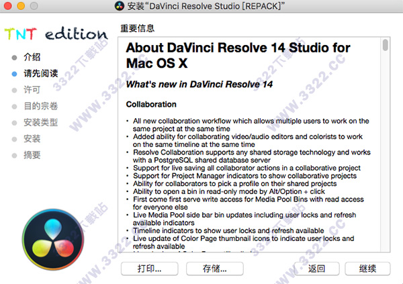Click 'Added ability for collaborating video/audio editors' line

[247, 140]
